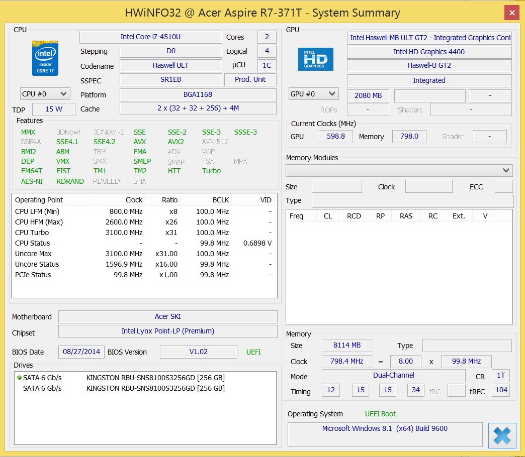This screenshot has width=525, height=457.
Task: Click the RAS column header in memory table
Action: [406, 216]
